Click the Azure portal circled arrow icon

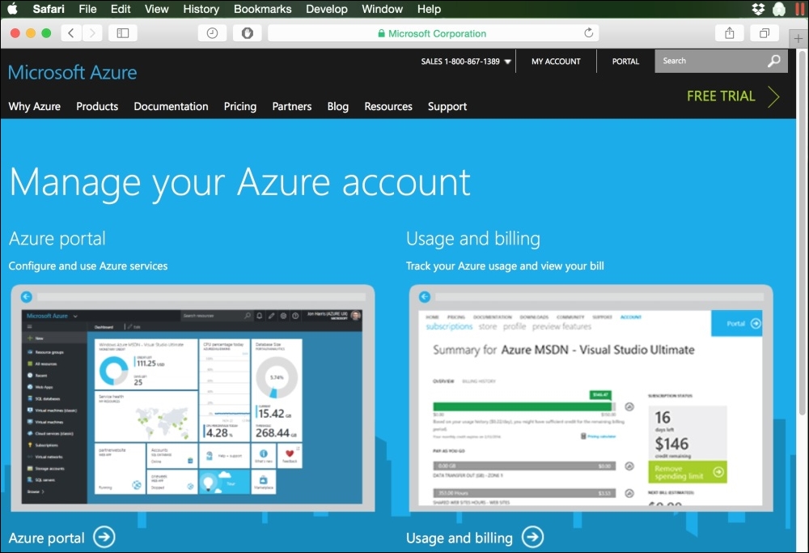point(104,537)
